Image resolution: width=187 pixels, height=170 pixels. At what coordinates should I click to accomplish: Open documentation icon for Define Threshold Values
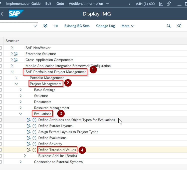click(29, 150)
